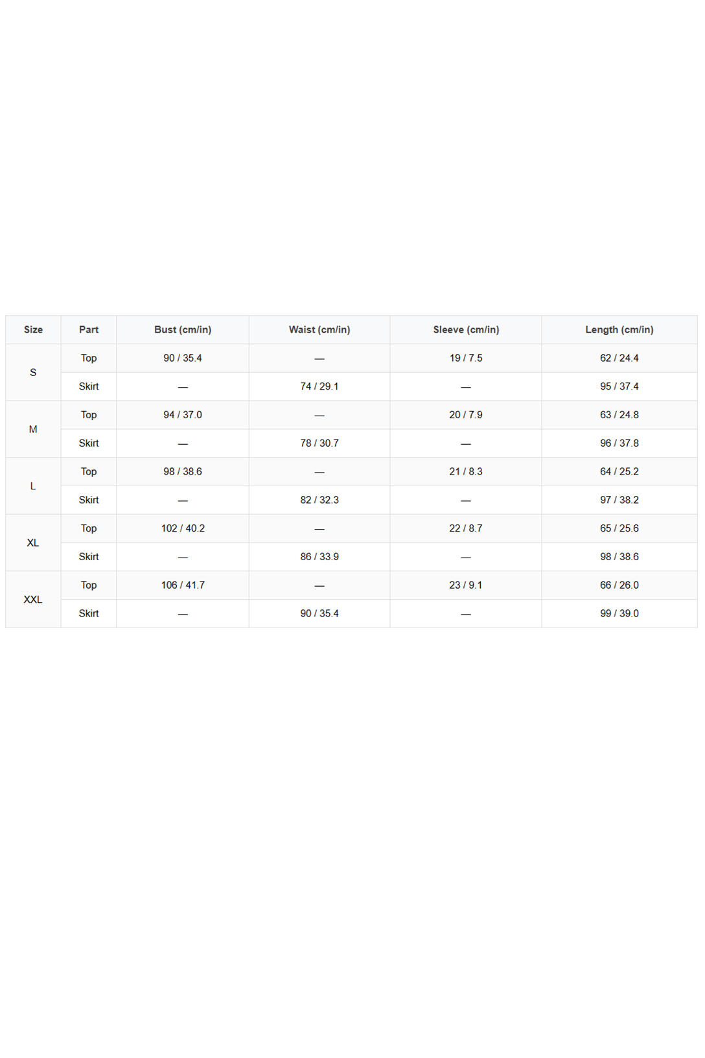This screenshot has width=705, height=1058.
Task: Select the Bust (cm/in) header cell
Action: point(183,329)
